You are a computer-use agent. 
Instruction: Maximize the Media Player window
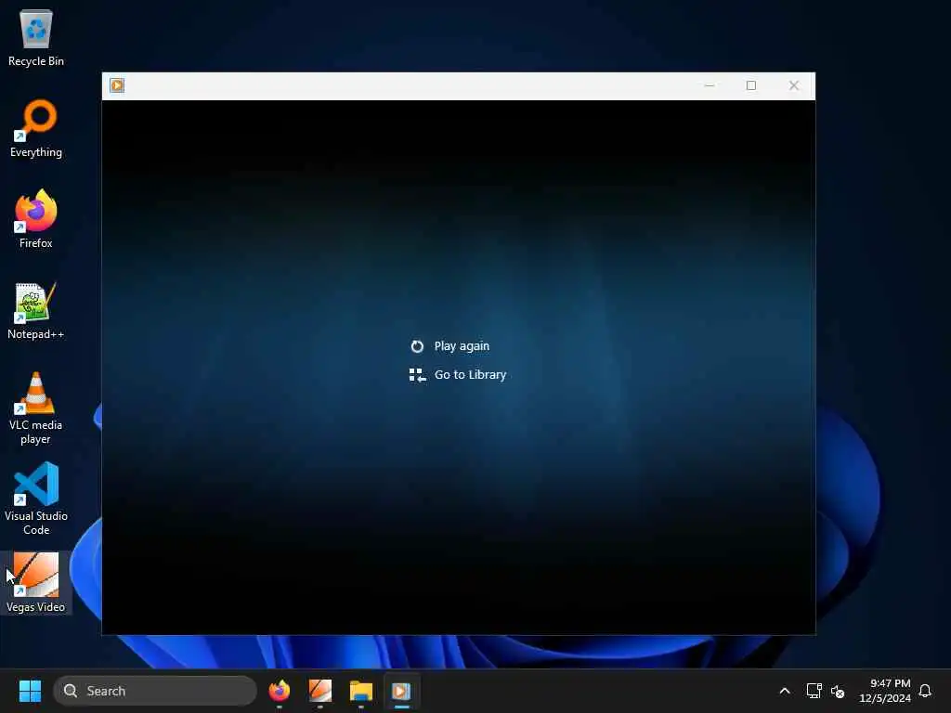[x=750, y=85]
